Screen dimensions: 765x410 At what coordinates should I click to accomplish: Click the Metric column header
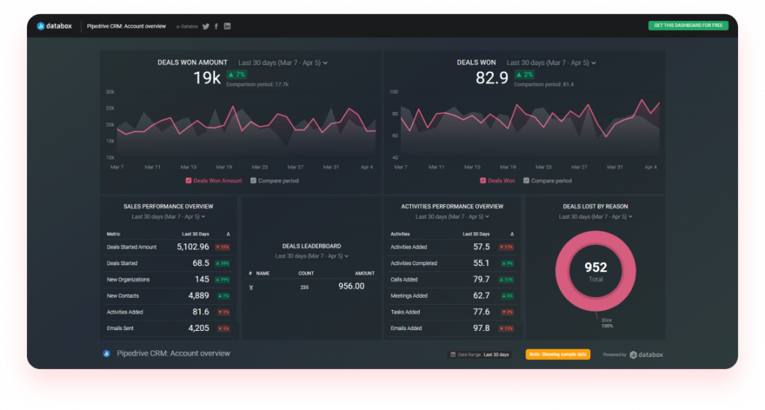tap(114, 234)
